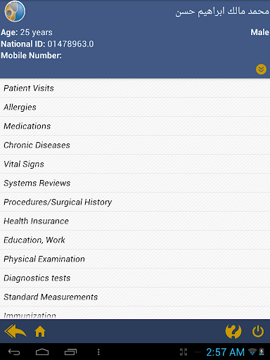Screen dimensions: 270x360
Task: Open Patient Visits section
Action: coord(135,88)
